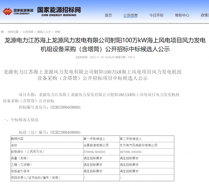Click the home icon in the breadcrumb
This screenshot has width=209, height=186.
pos(3,32)
